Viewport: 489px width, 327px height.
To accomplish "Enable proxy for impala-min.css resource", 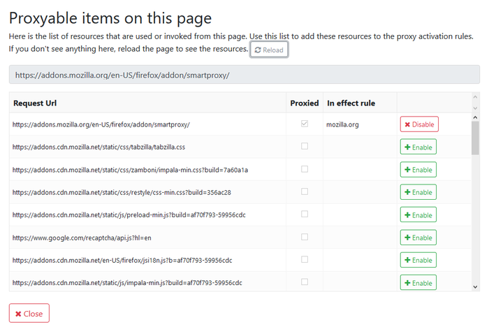I will click(418, 170).
